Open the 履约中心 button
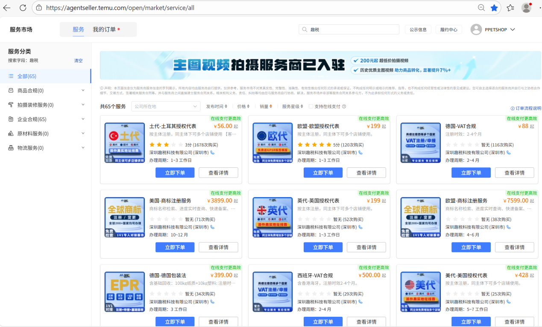542x327 pixels. point(448,29)
